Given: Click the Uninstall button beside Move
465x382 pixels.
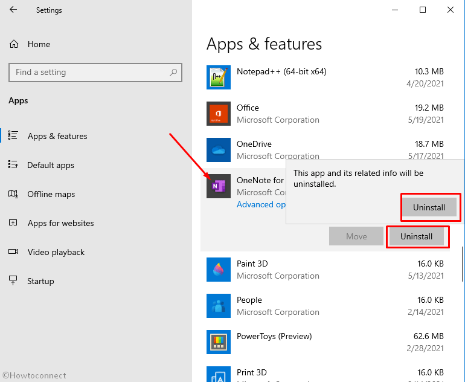Looking at the screenshot, I should [416, 236].
